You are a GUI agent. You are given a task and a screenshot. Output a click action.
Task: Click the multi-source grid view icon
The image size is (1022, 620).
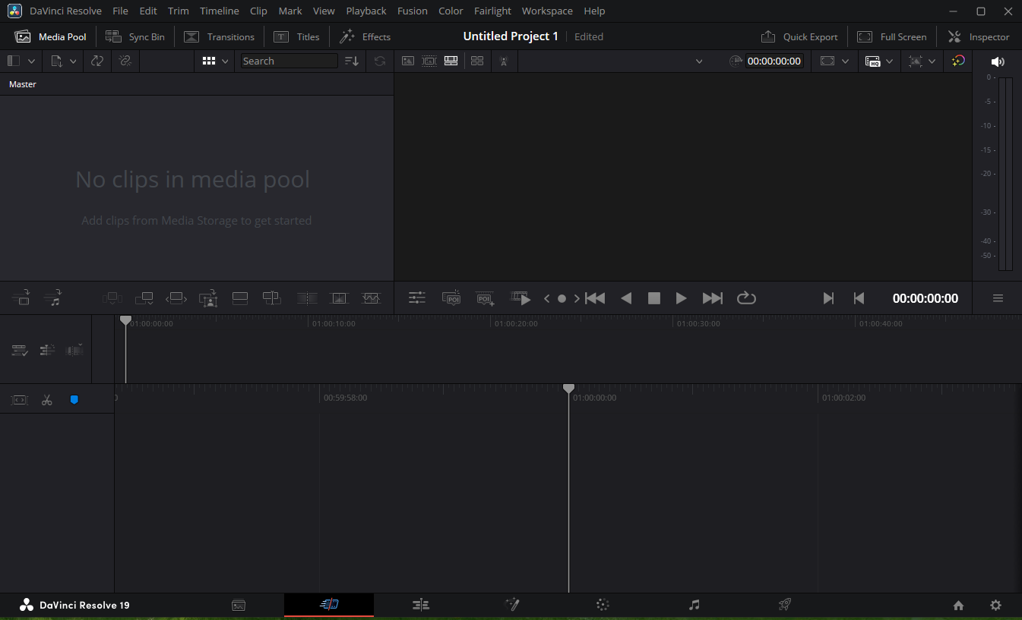coord(477,61)
